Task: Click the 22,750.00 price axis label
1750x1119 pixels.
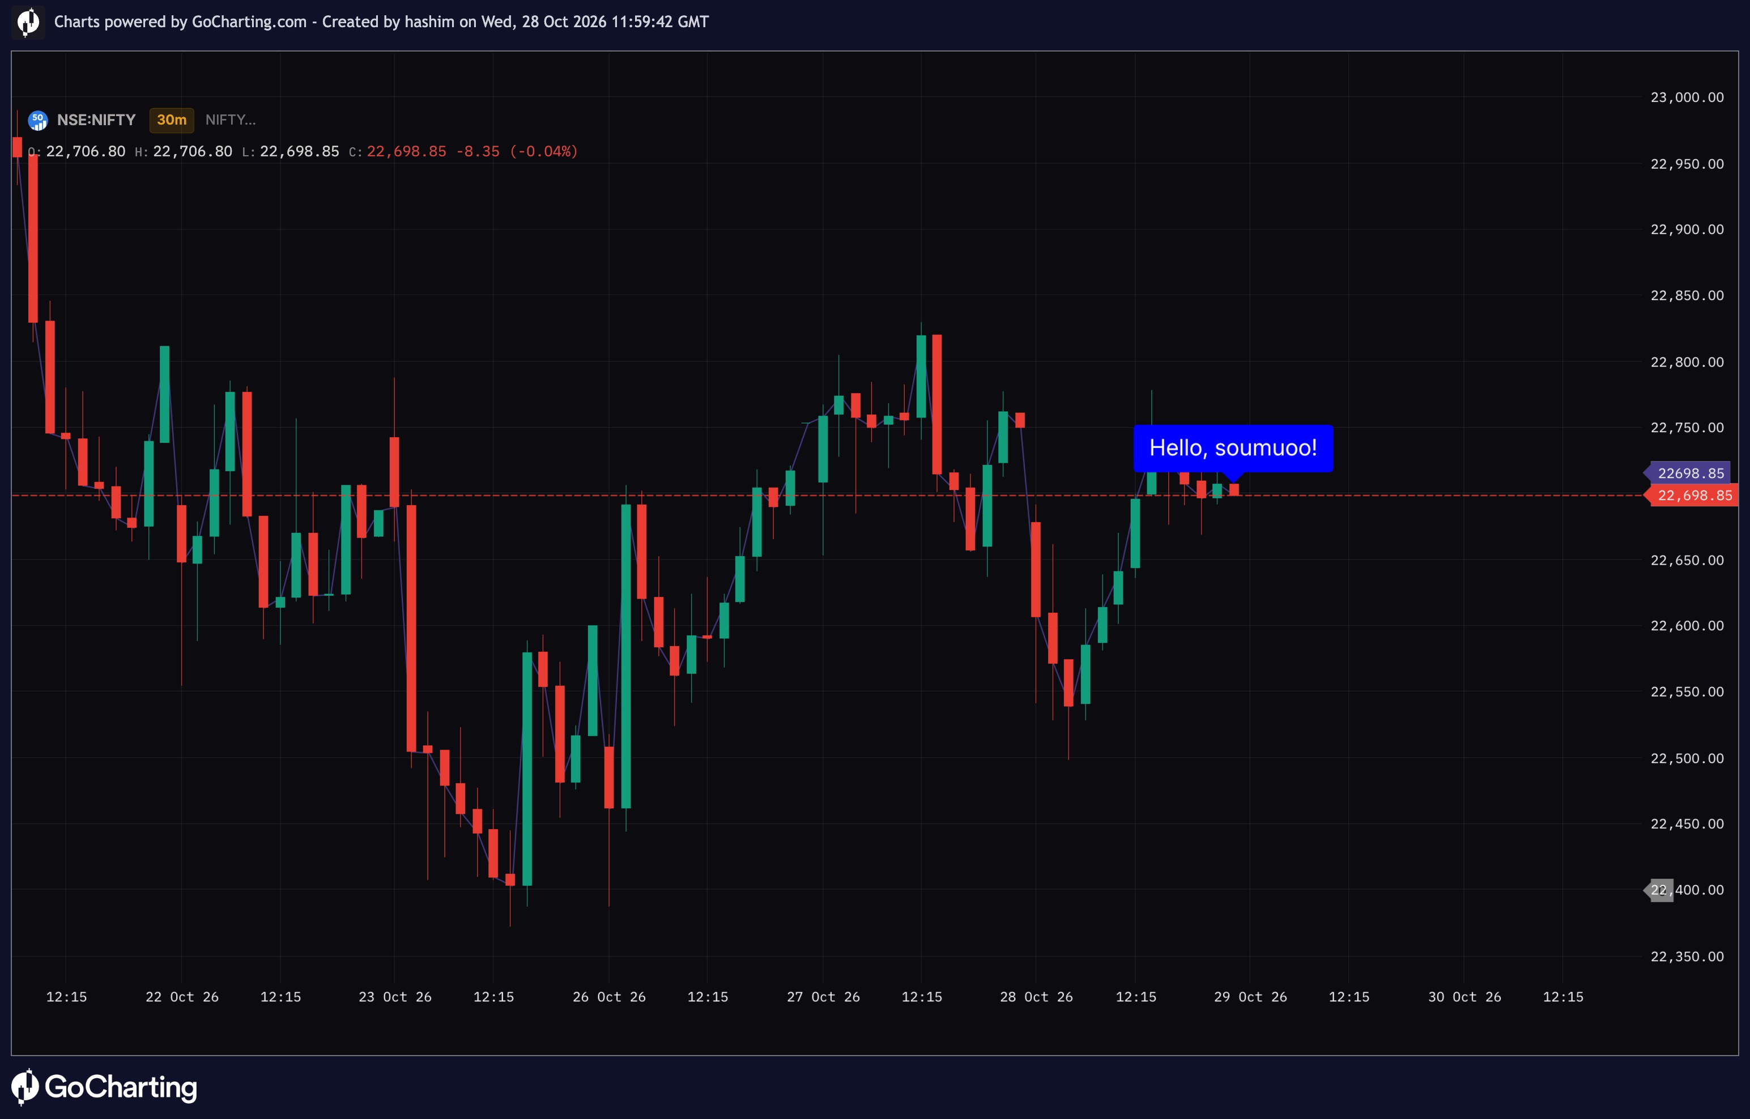Action: pos(1687,427)
